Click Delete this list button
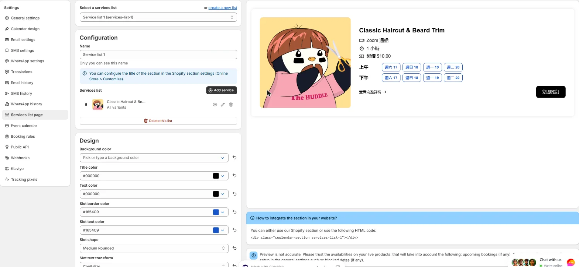This screenshot has width=579, height=267. coord(158,121)
